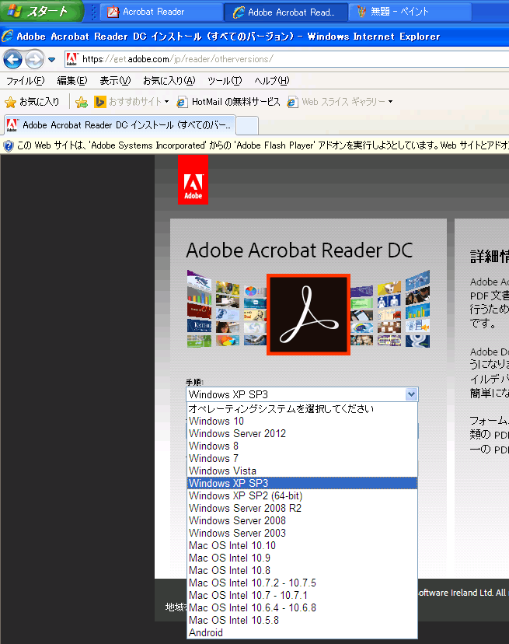This screenshot has height=644, width=509.
Task: Choose Windows Server 2008 option
Action: [302, 521]
